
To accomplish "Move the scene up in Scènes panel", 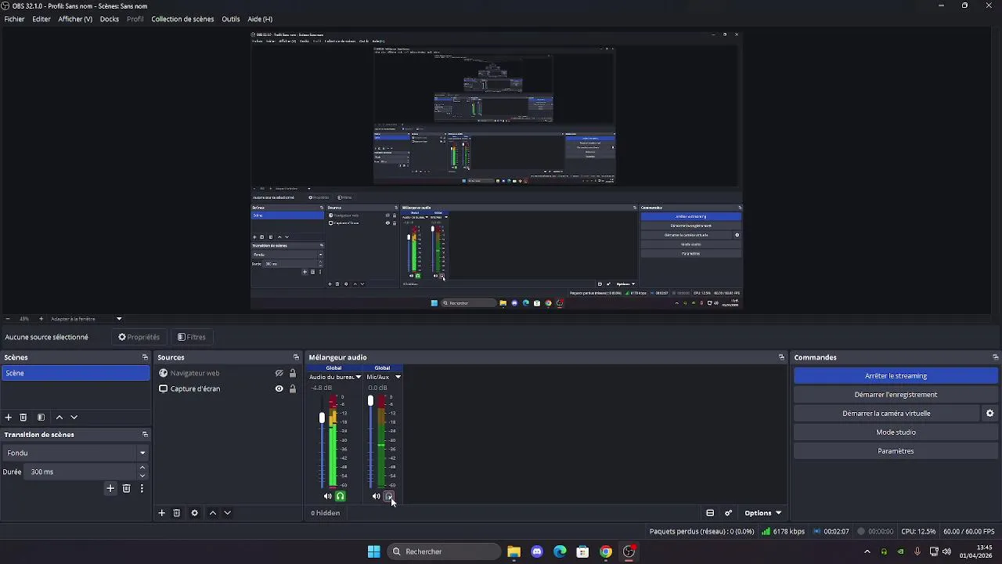I will (59, 418).
